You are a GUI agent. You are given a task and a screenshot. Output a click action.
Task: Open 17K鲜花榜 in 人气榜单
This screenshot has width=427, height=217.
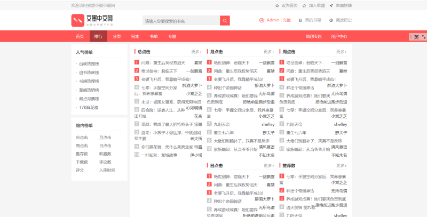point(89,107)
